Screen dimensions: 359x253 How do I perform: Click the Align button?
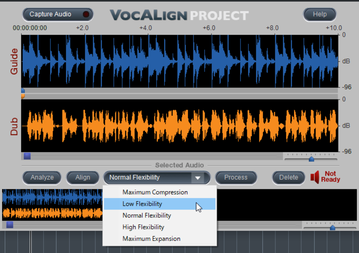(x=83, y=178)
